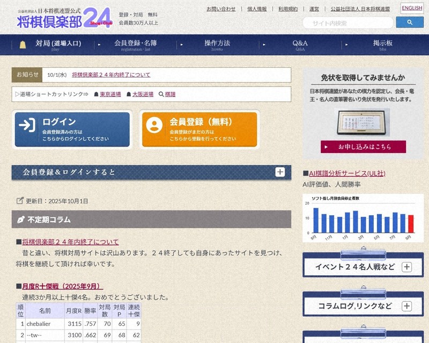Open the 会員登録・名簿 menu
Image resolution: width=429 pixels, height=343 pixels.
point(136,45)
